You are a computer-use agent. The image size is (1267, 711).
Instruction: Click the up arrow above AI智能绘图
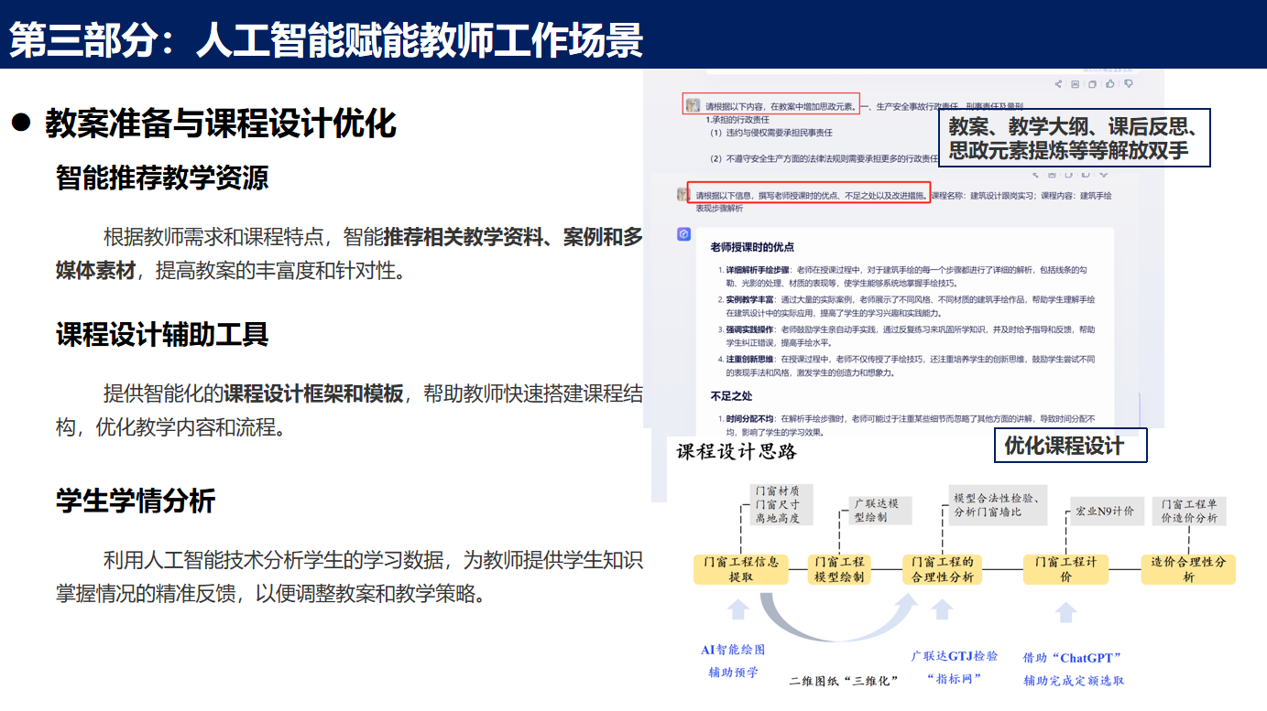pos(737,610)
